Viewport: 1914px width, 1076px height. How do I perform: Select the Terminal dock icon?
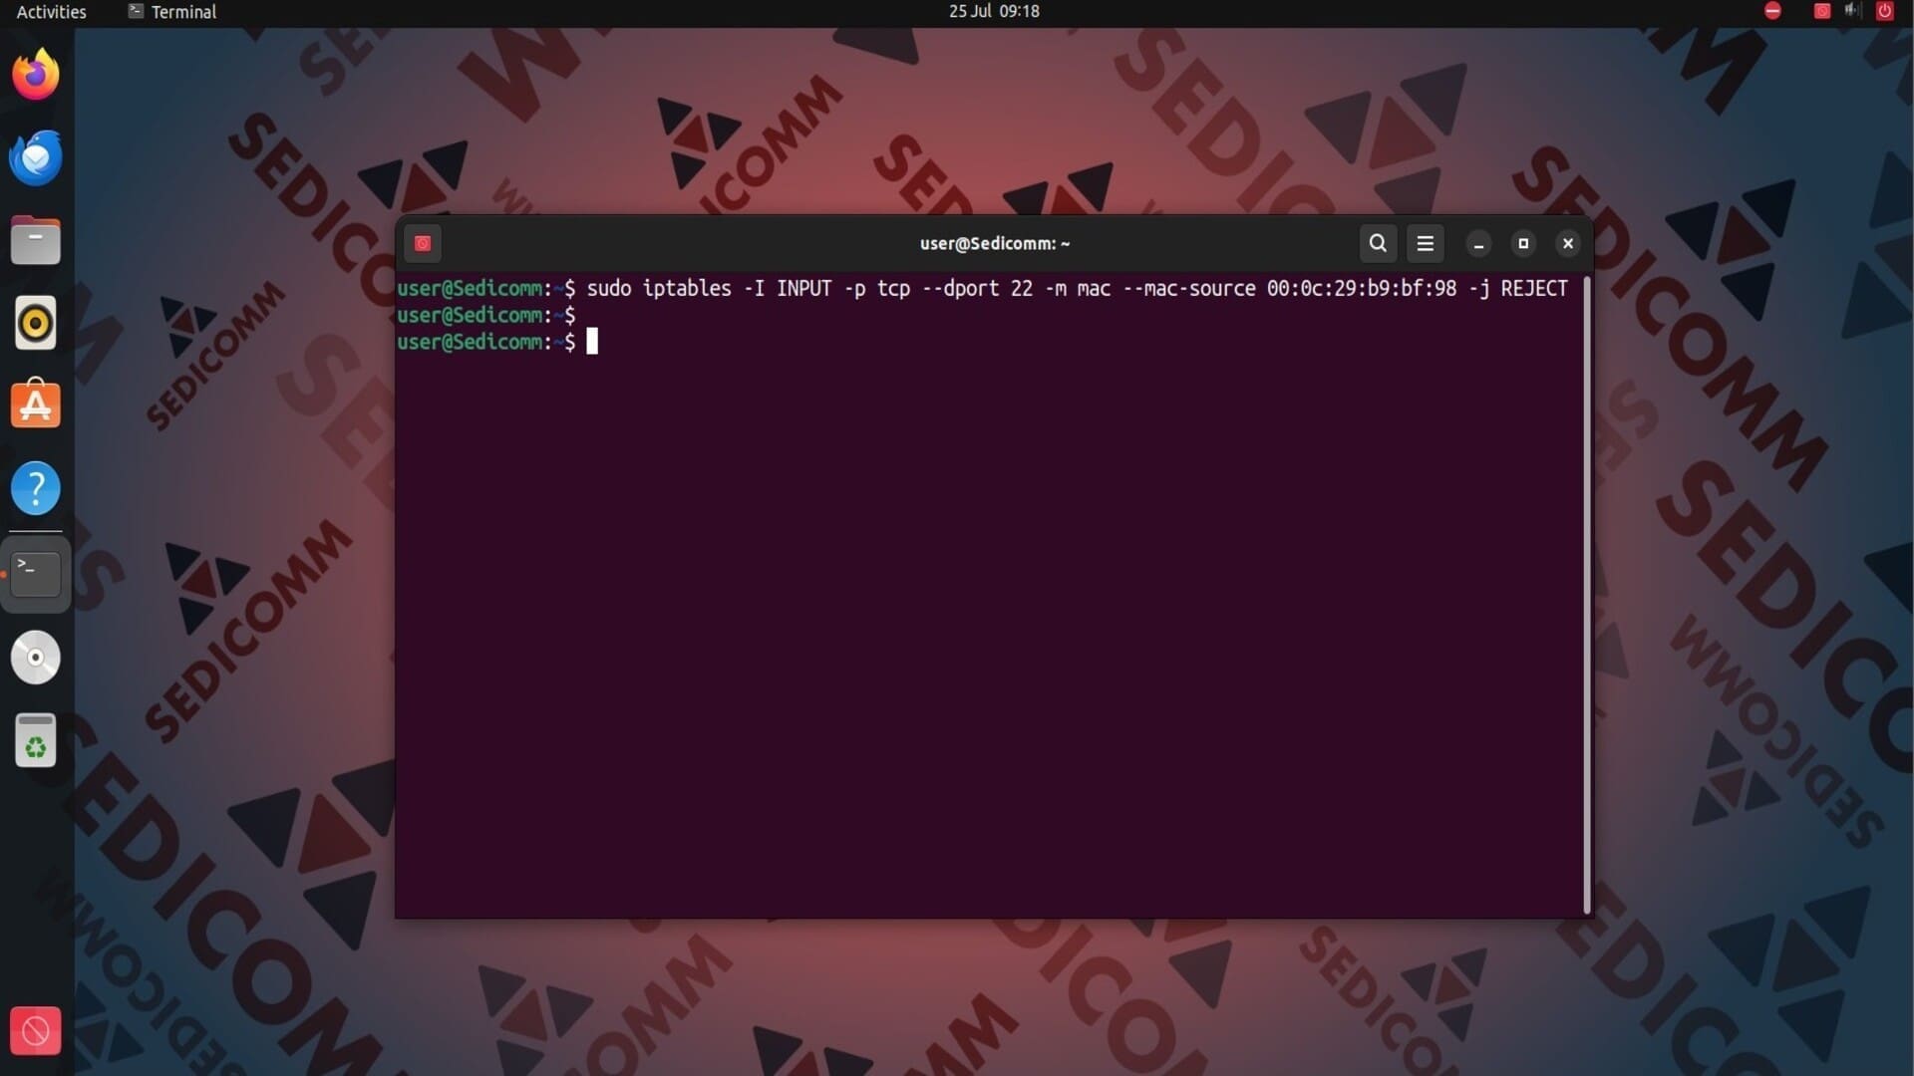point(36,574)
